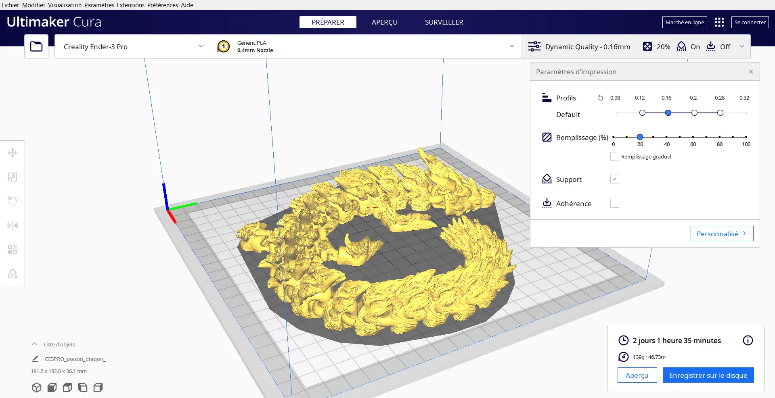Select the 0.28 layer height profile
Viewport: 775px width, 398px height.
(720, 113)
